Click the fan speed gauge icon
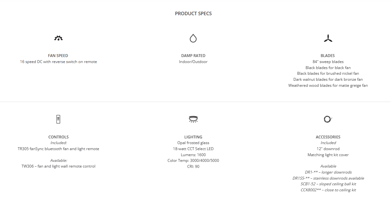The image size is (392, 197). [x=58, y=38]
